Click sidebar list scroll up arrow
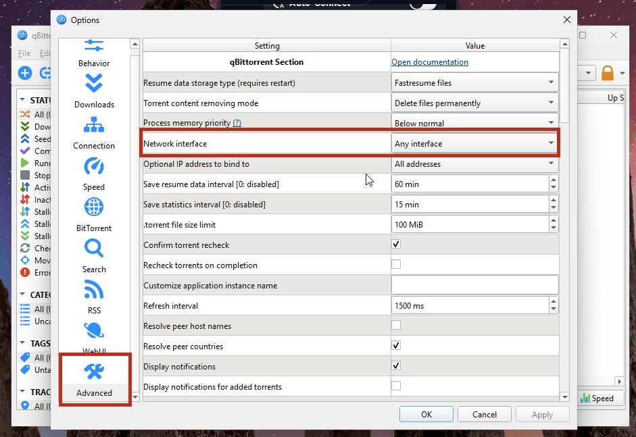 point(135,44)
